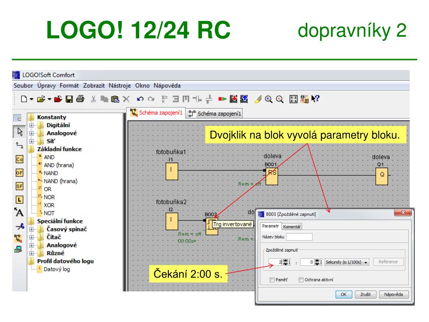Click the Redo arrow icon
This screenshot has width=429, height=322.
pyautogui.click(x=151, y=99)
